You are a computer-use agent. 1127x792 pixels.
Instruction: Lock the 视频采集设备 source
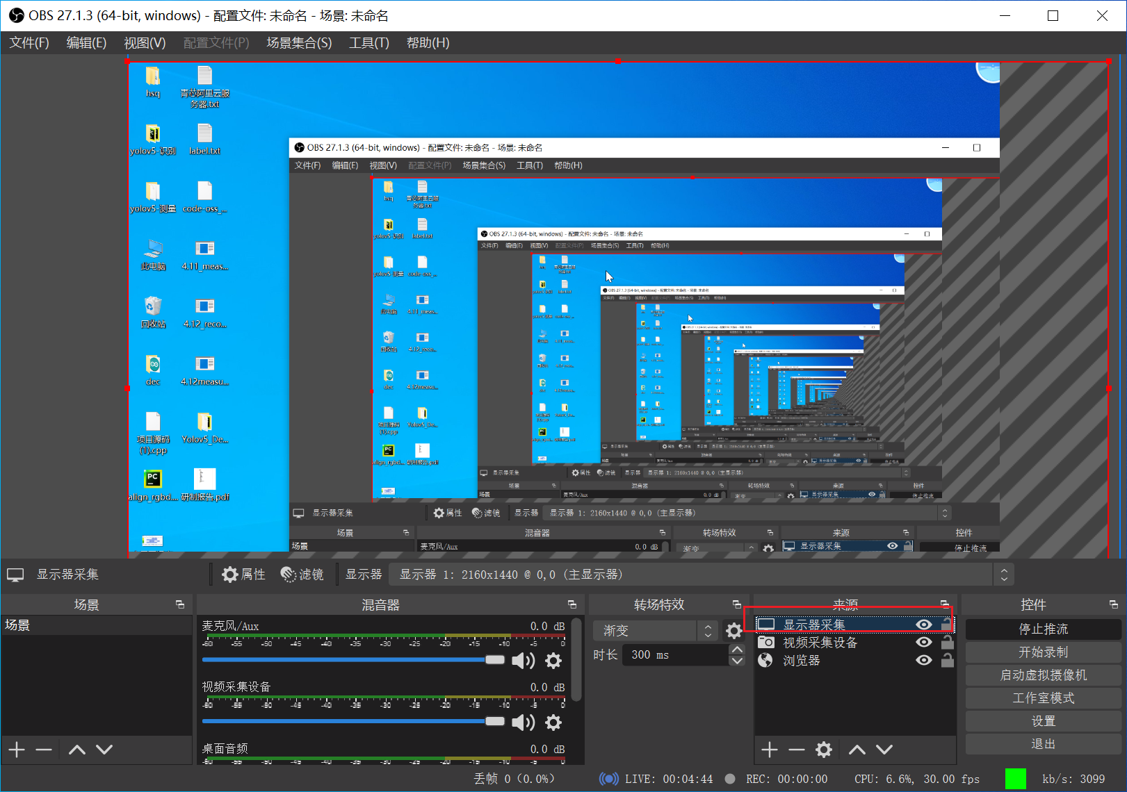point(947,642)
